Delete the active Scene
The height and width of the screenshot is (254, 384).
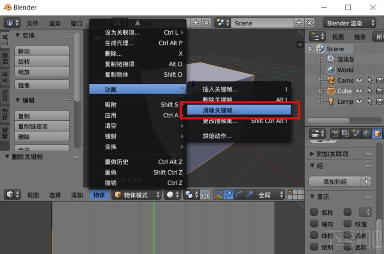(310, 23)
